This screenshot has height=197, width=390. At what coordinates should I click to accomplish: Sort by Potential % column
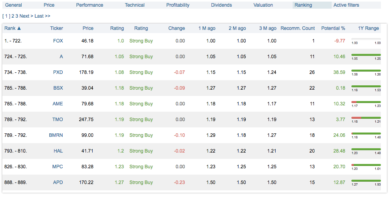point(333,28)
